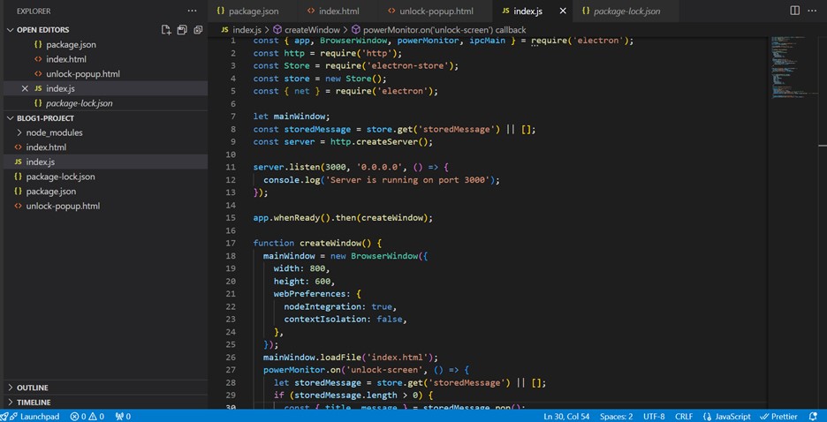827x422 pixels.
Task: Click the Close All Editors icon
Action: pos(198,30)
